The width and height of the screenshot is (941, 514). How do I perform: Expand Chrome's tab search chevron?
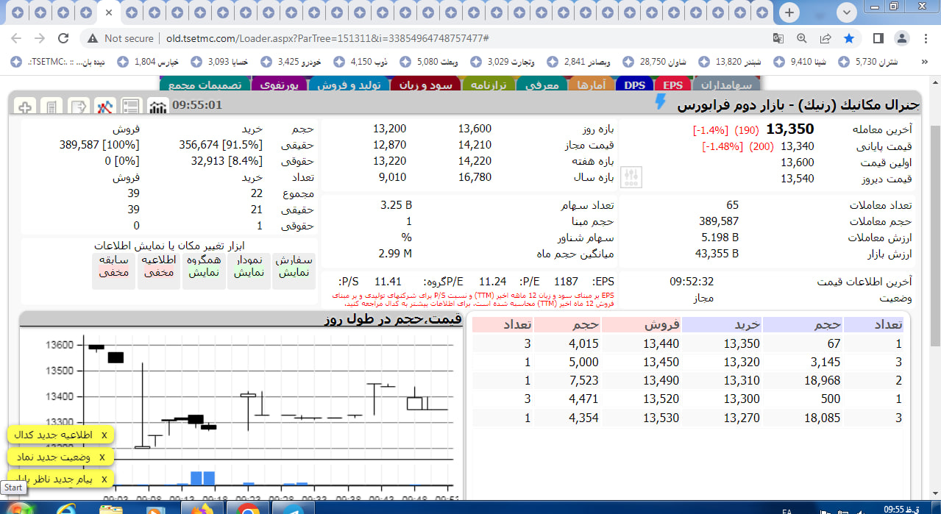pos(847,13)
